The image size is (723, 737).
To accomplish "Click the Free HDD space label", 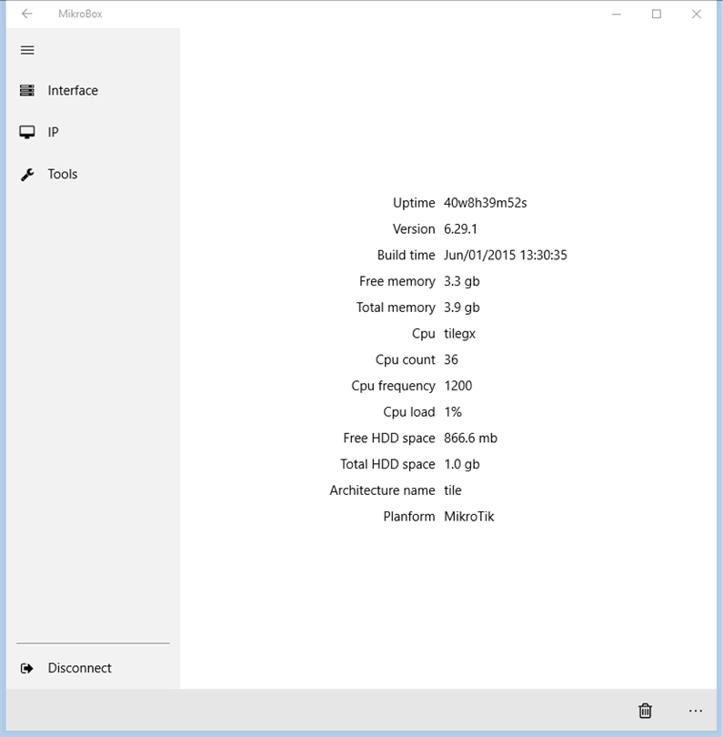I will (x=389, y=438).
